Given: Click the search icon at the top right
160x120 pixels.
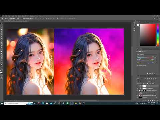Looking at the screenshot, I should pyautogui.click(x=155, y=18).
